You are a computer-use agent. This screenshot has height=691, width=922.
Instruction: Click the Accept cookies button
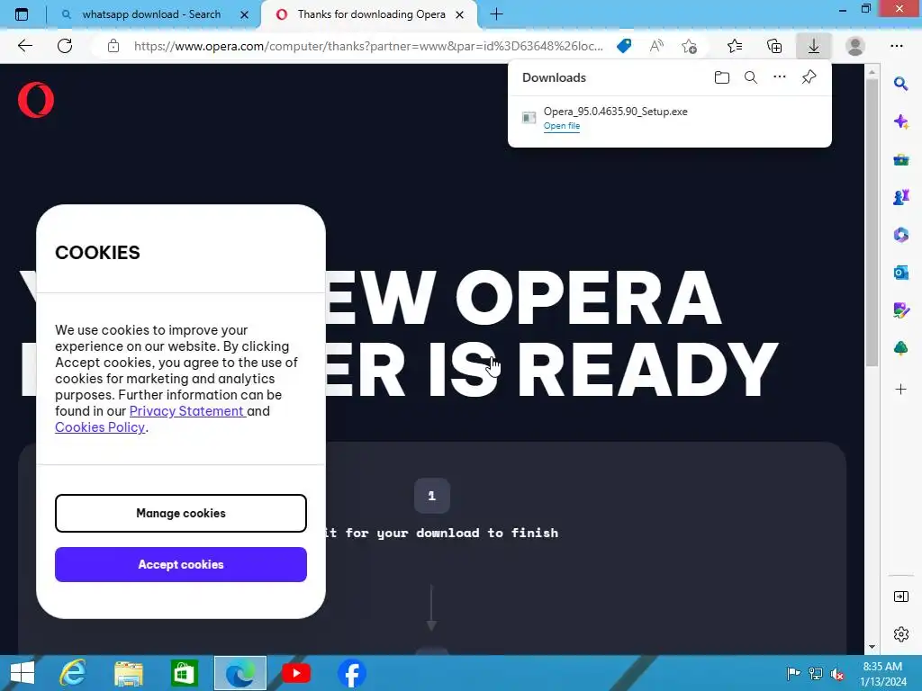(181, 565)
